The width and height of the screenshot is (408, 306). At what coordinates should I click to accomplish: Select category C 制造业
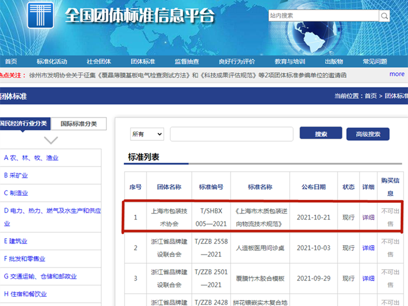click(x=16, y=193)
